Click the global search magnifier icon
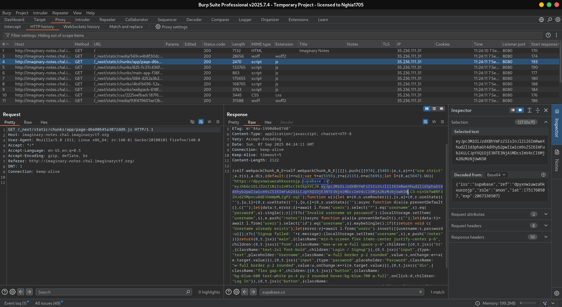The width and height of the screenshot is (562, 307). [550, 20]
